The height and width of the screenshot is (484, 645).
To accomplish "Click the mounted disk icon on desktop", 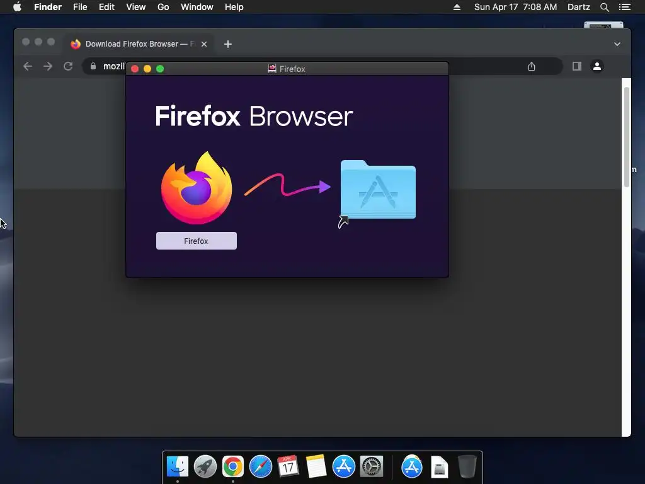I will (603, 25).
